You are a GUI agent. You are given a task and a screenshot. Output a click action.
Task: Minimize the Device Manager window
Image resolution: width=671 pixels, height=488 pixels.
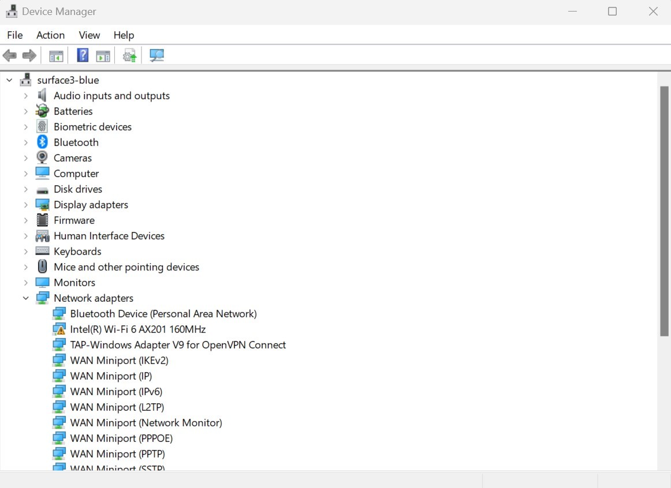coord(573,12)
